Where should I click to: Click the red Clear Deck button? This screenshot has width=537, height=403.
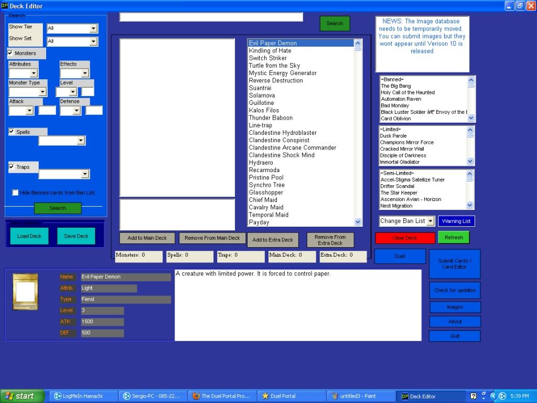click(x=405, y=238)
